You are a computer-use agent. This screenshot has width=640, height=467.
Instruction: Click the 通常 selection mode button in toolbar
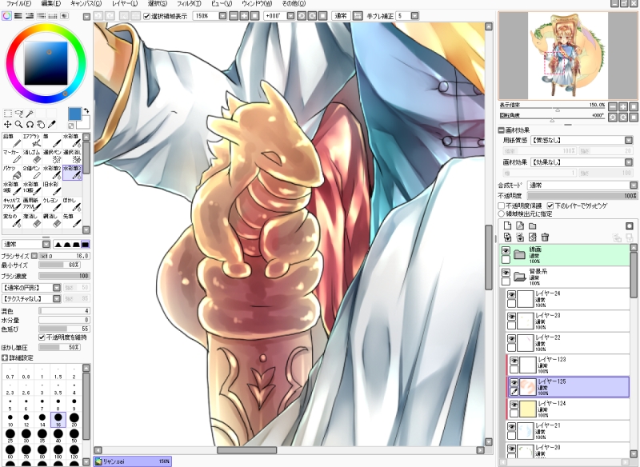pos(341,16)
